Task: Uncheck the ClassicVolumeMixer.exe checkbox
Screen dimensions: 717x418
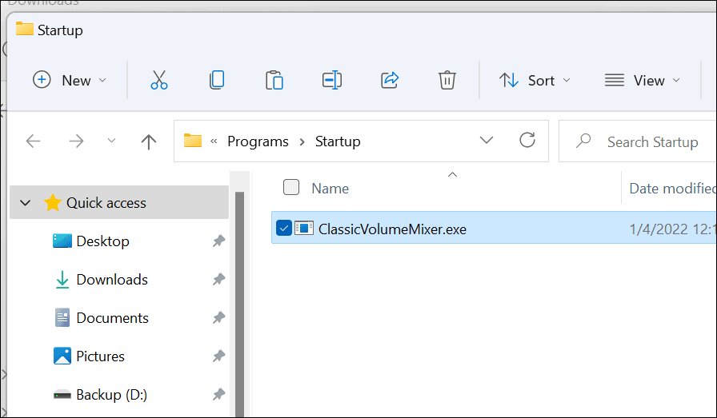Action: point(283,229)
